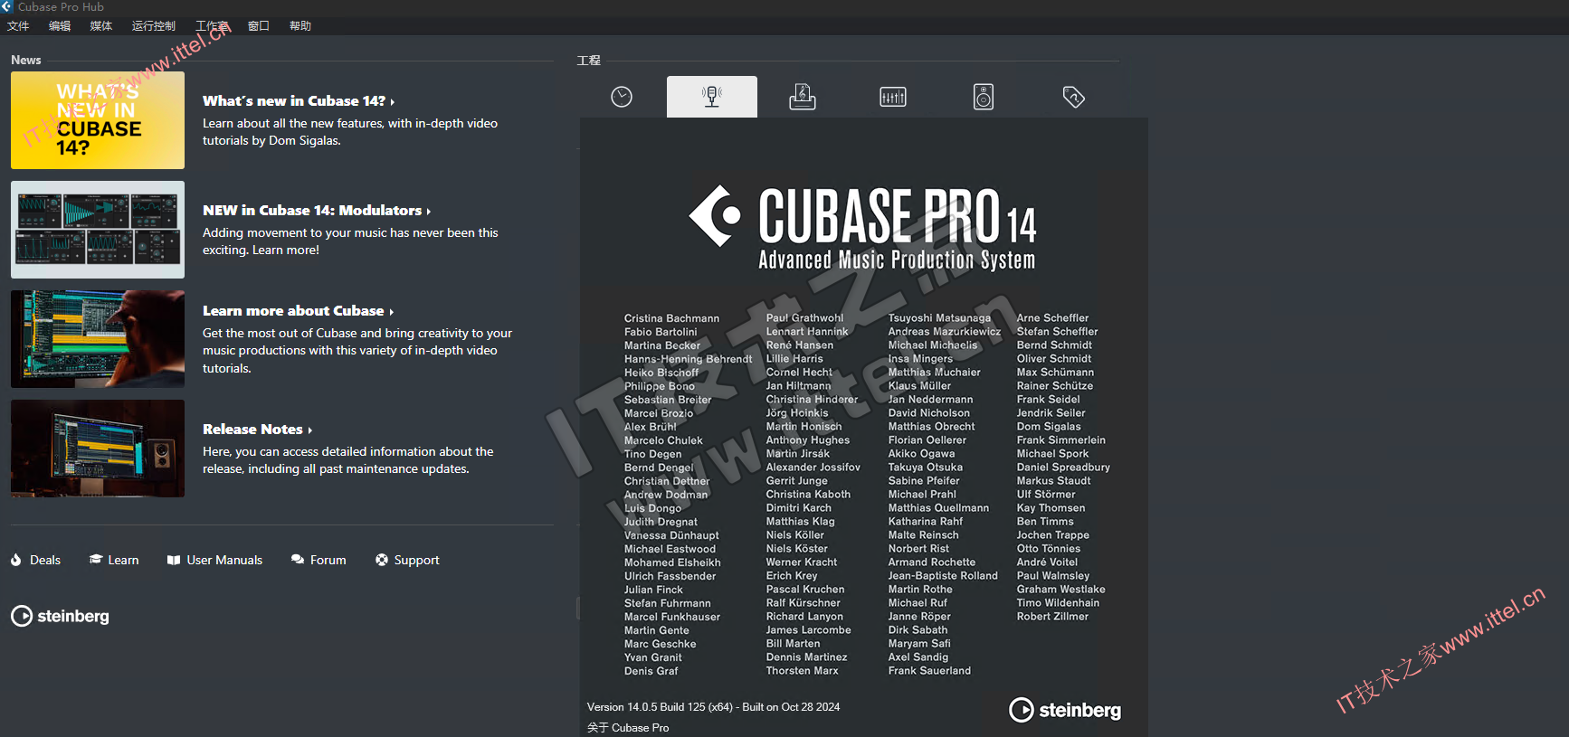Open the 帮助 menu
Screen dimensions: 1569x737
click(300, 26)
